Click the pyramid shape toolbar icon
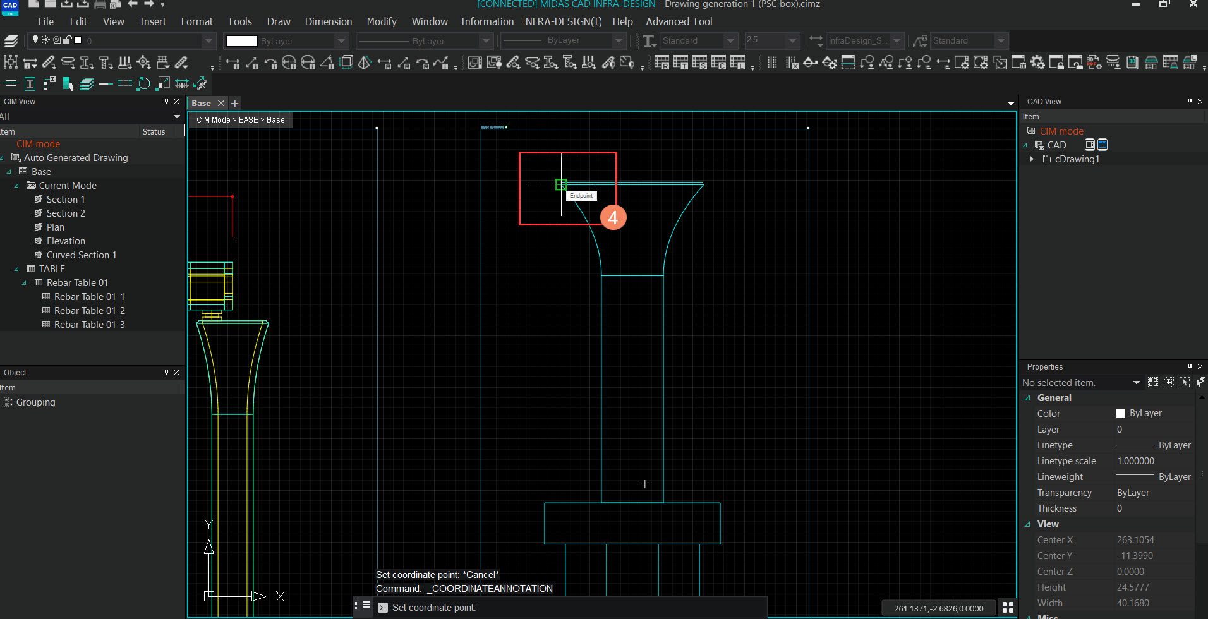The height and width of the screenshot is (619, 1208). click(x=365, y=62)
